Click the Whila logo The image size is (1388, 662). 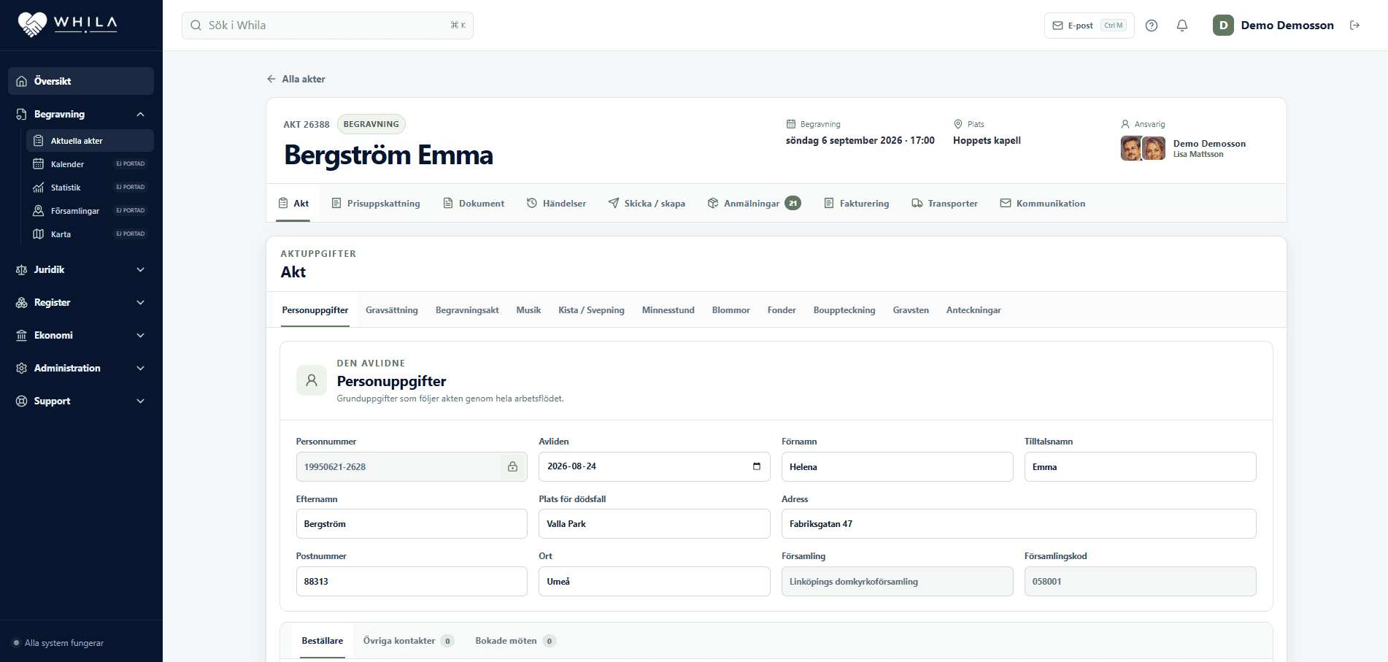(68, 25)
